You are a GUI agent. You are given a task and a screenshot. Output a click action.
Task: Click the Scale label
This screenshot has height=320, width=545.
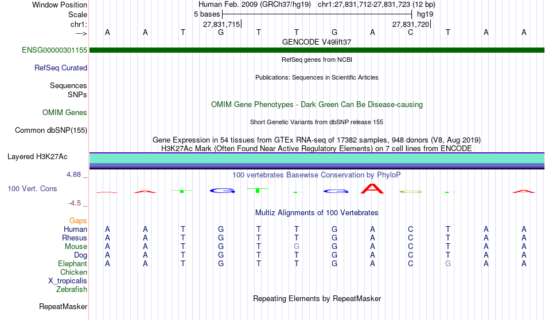pos(77,14)
